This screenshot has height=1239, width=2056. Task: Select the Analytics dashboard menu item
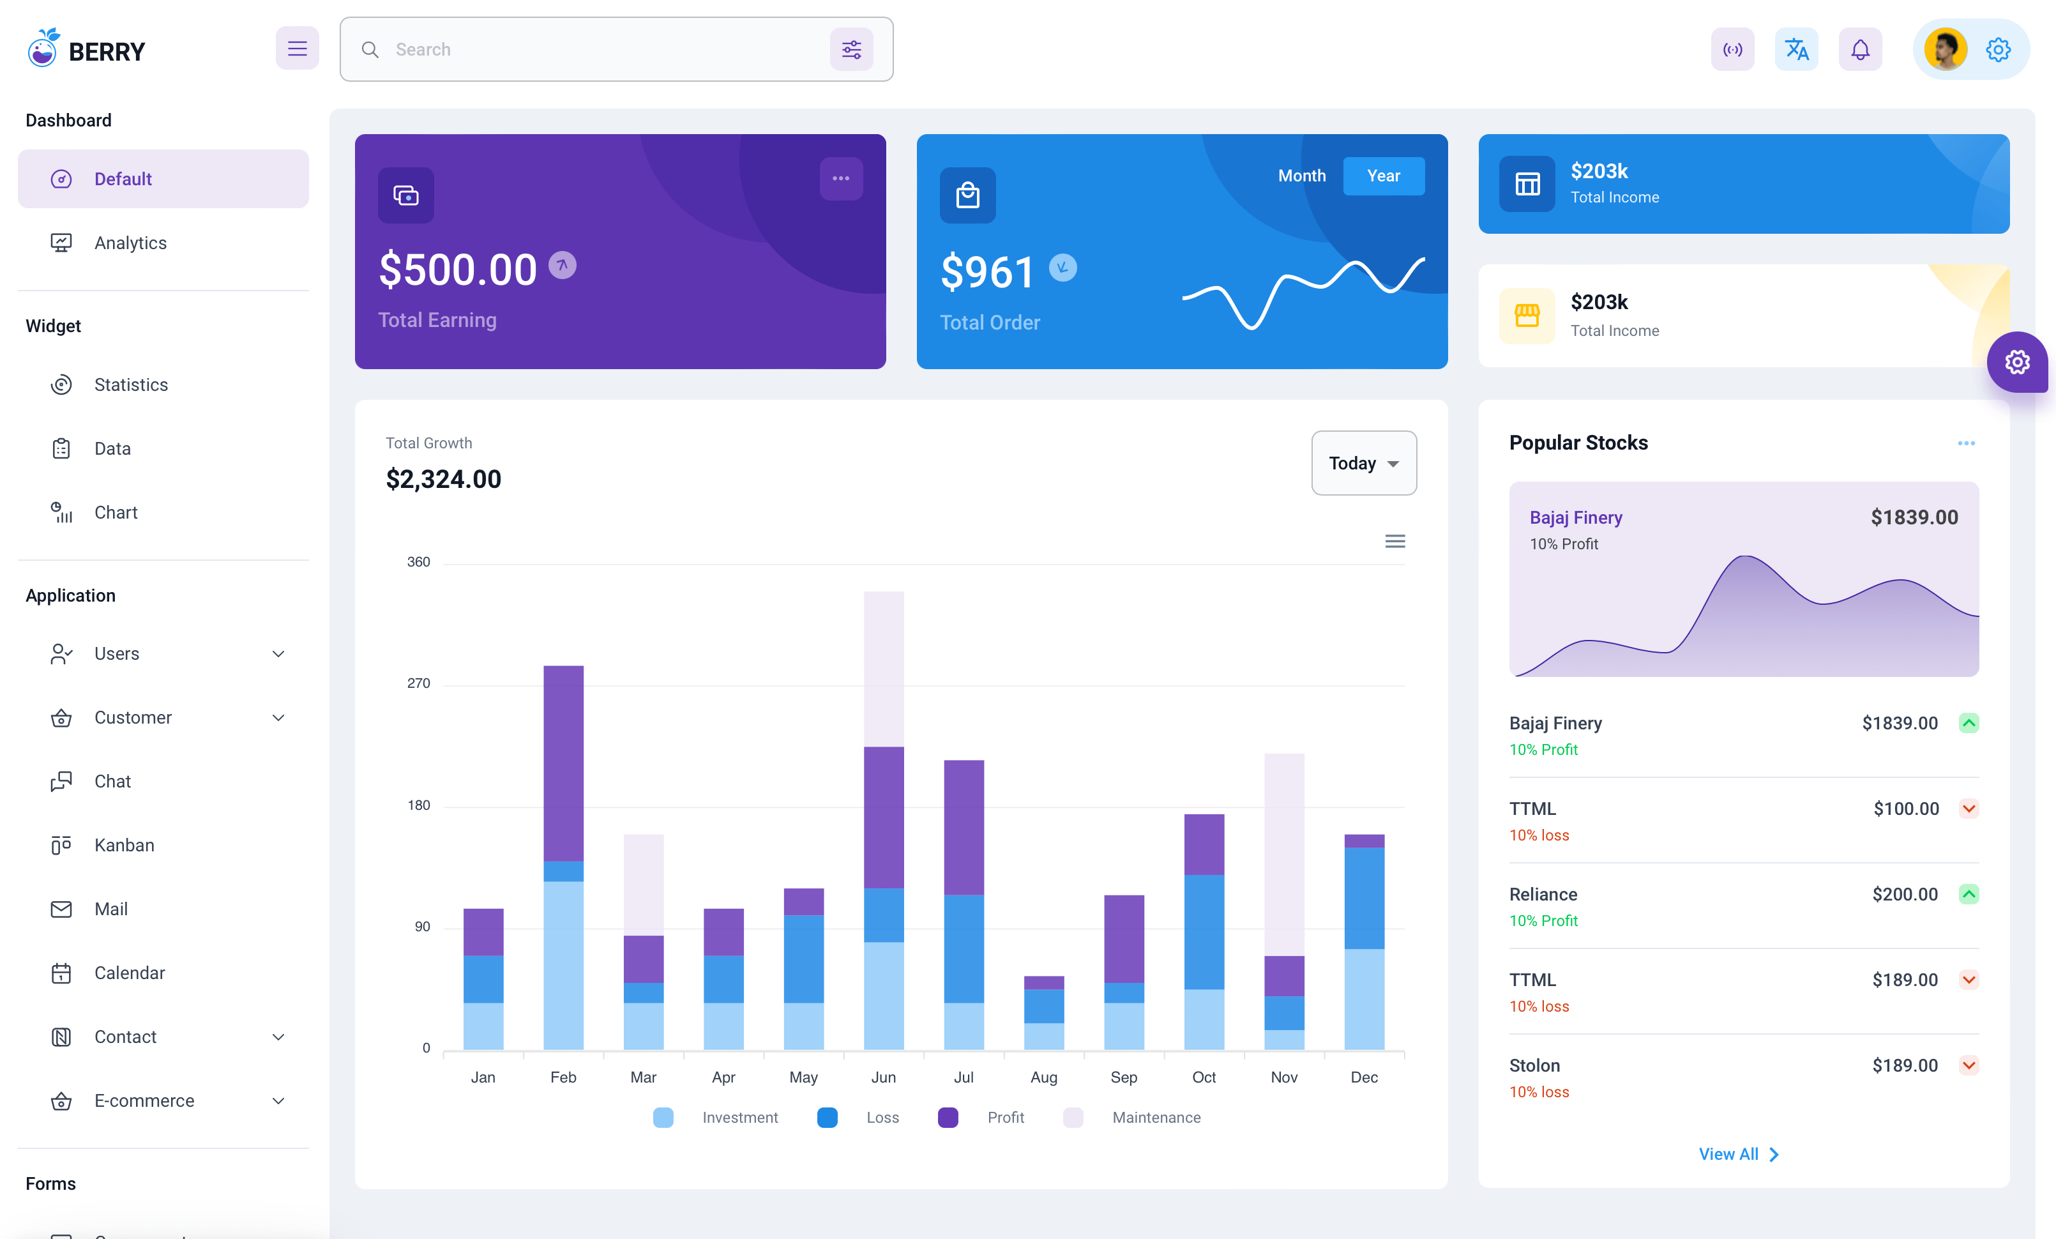tap(131, 241)
